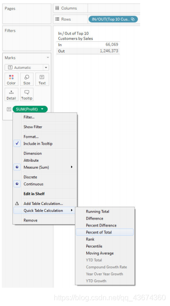Toggle Include in Tooltip option
Viewport: 170px width, 306px height.
[x=45, y=143]
